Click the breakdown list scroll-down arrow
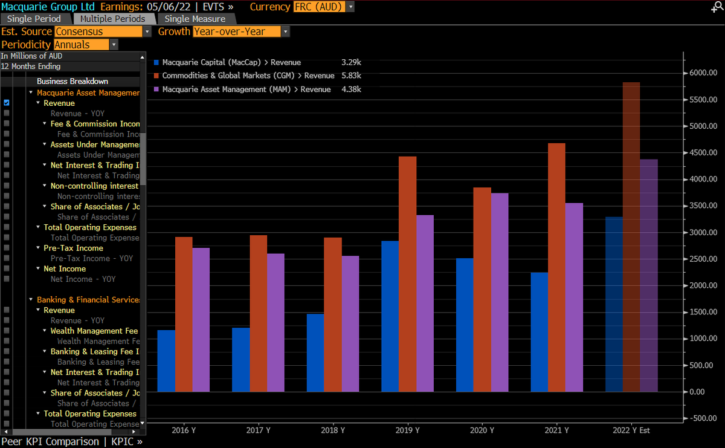Viewport: 725px width, 448px height. point(143,424)
